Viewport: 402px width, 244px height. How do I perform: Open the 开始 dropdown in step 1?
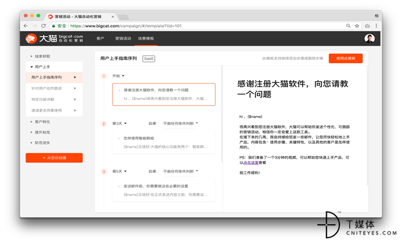[x=118, y=76]
